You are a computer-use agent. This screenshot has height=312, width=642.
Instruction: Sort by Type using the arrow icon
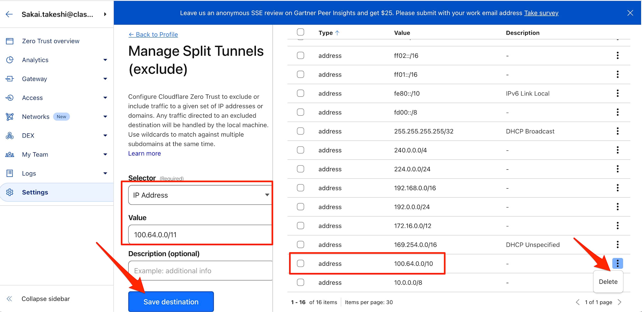337,33
